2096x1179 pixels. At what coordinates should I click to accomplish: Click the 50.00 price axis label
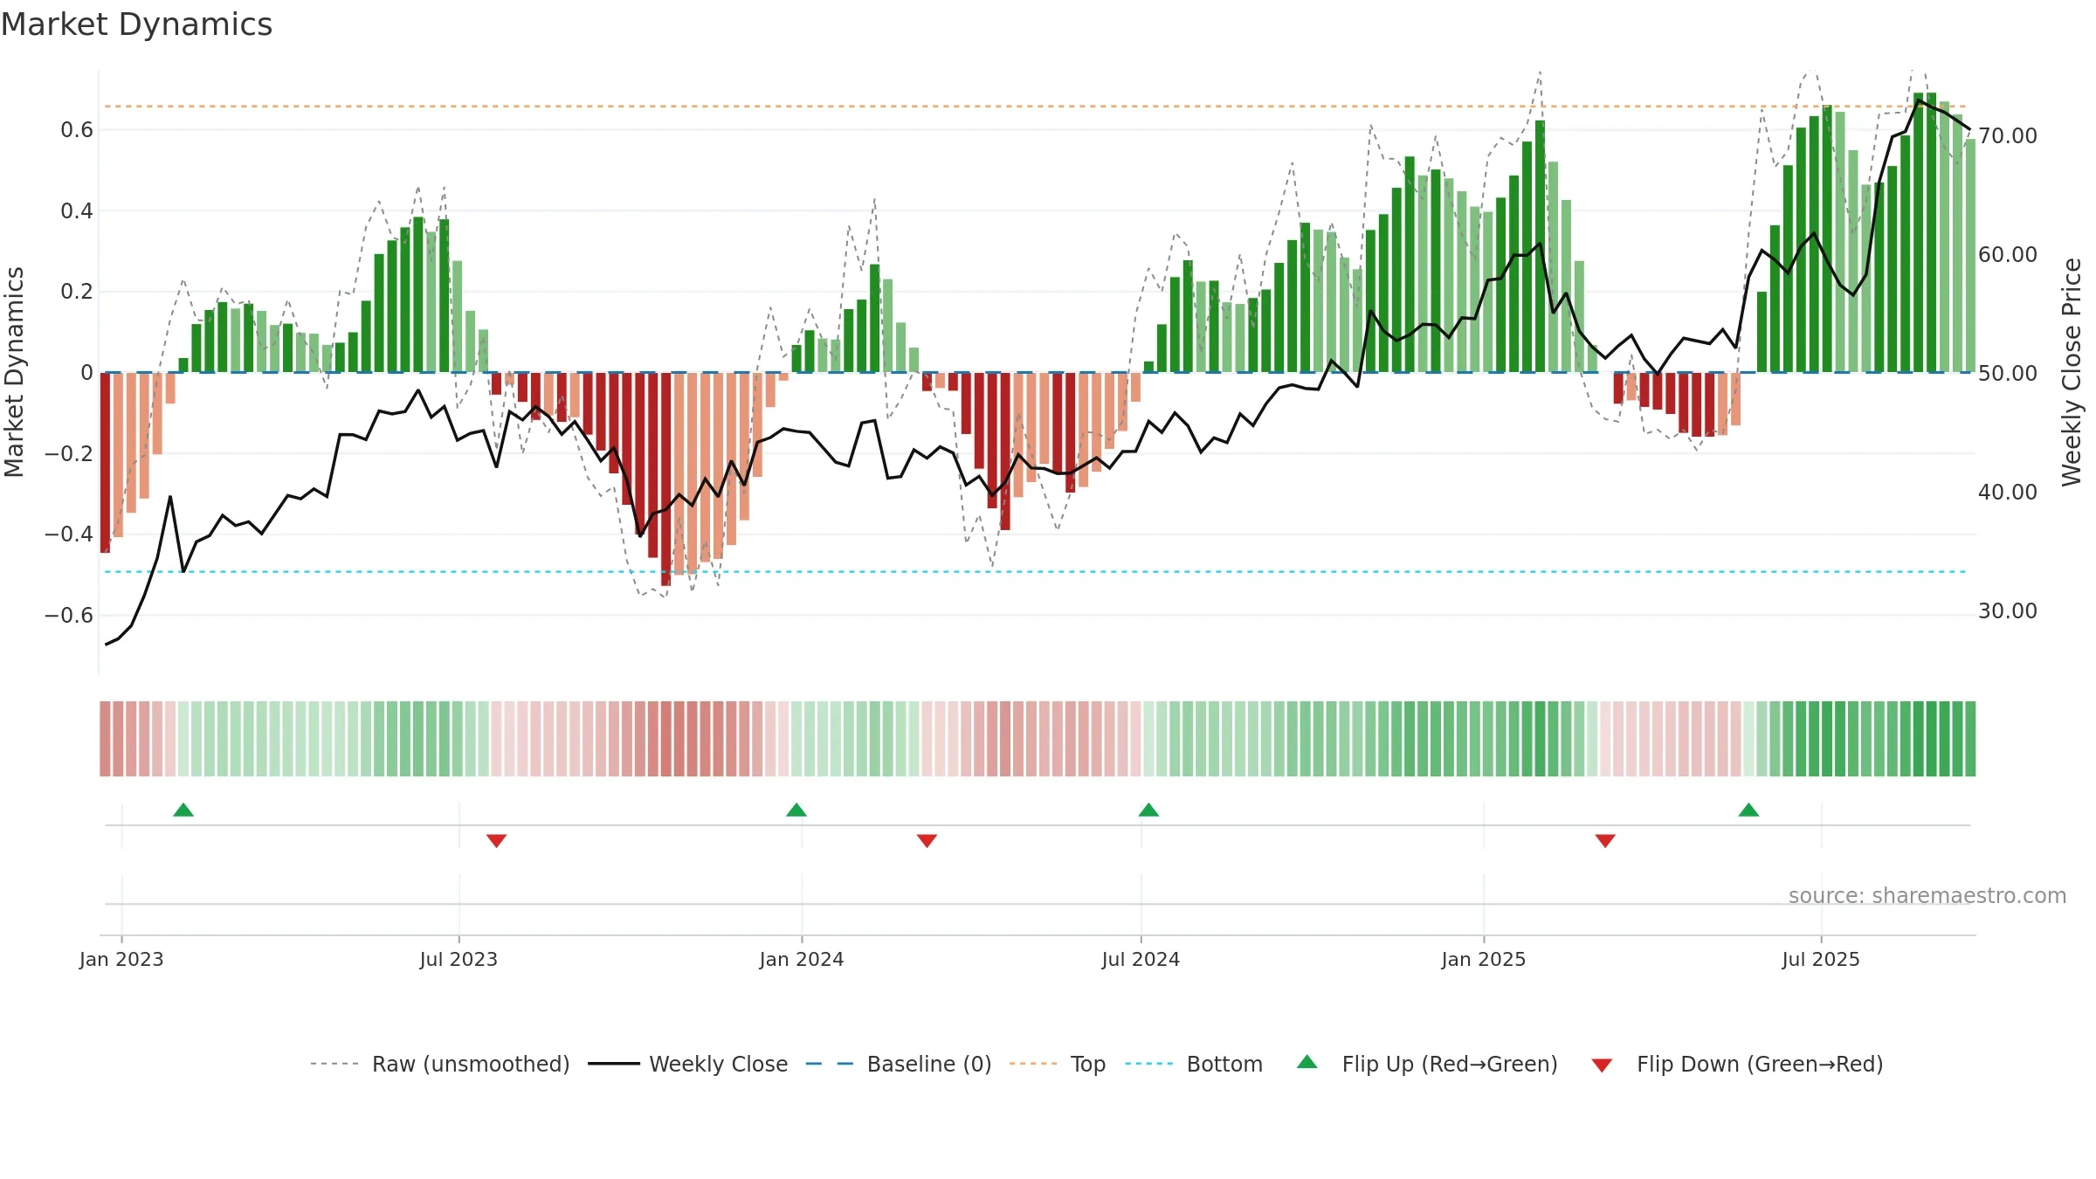point(2008,374)
